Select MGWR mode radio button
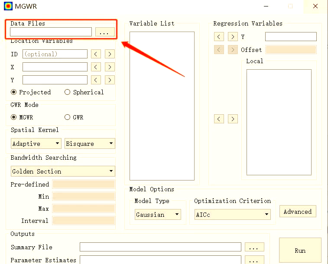The height and width of the screenshot is (264, 328). 14,117
